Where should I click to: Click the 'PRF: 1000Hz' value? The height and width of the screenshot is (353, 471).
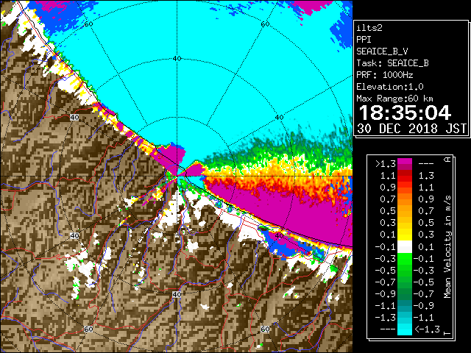385,75
